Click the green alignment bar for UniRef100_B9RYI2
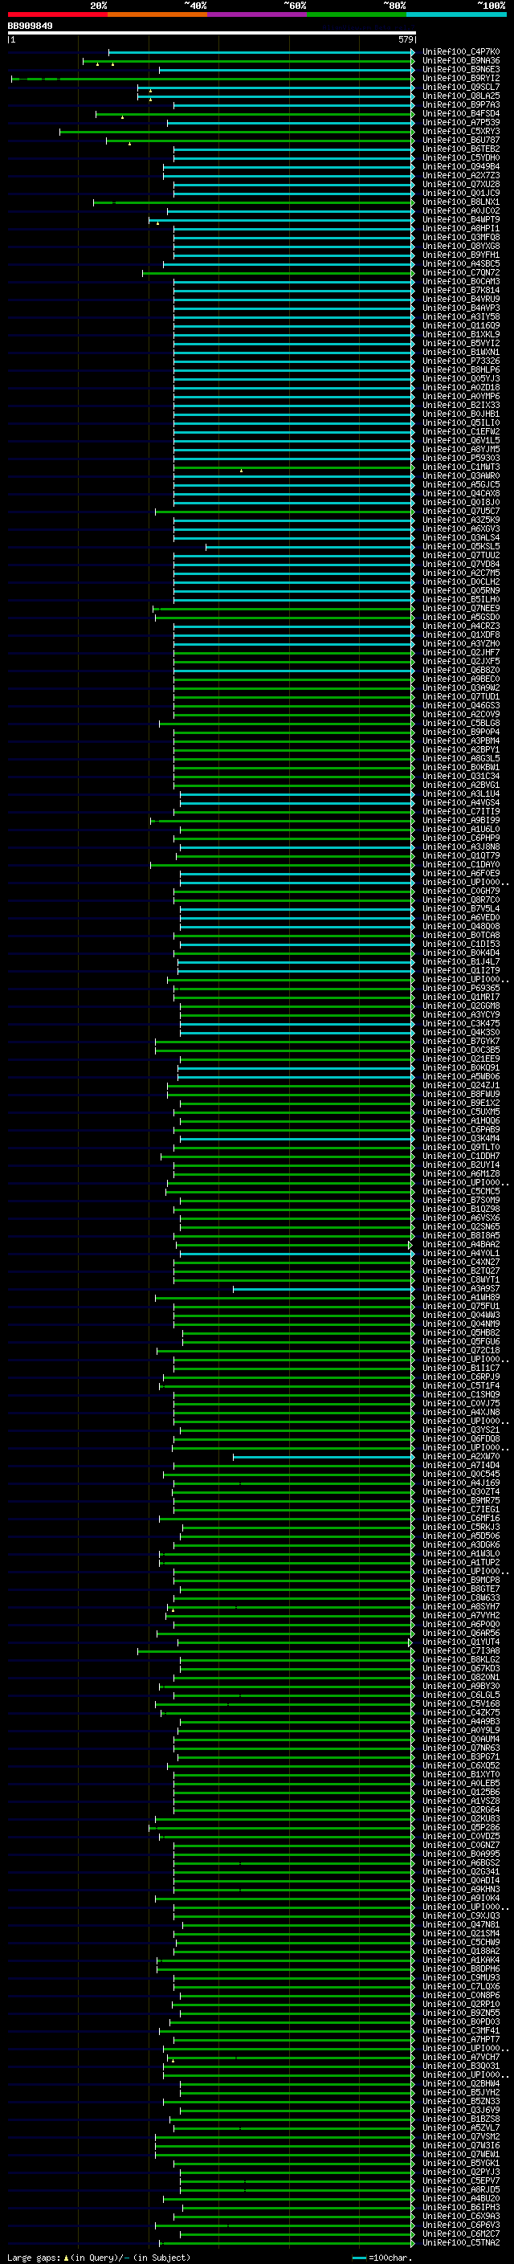The image size is (514, 2264). pyautogui.click(x=213, y=78)
